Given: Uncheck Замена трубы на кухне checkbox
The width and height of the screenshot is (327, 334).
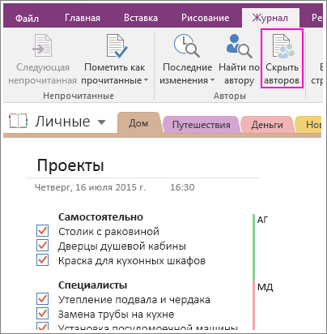Looking at the screenshot, I should tap(43, 314).
